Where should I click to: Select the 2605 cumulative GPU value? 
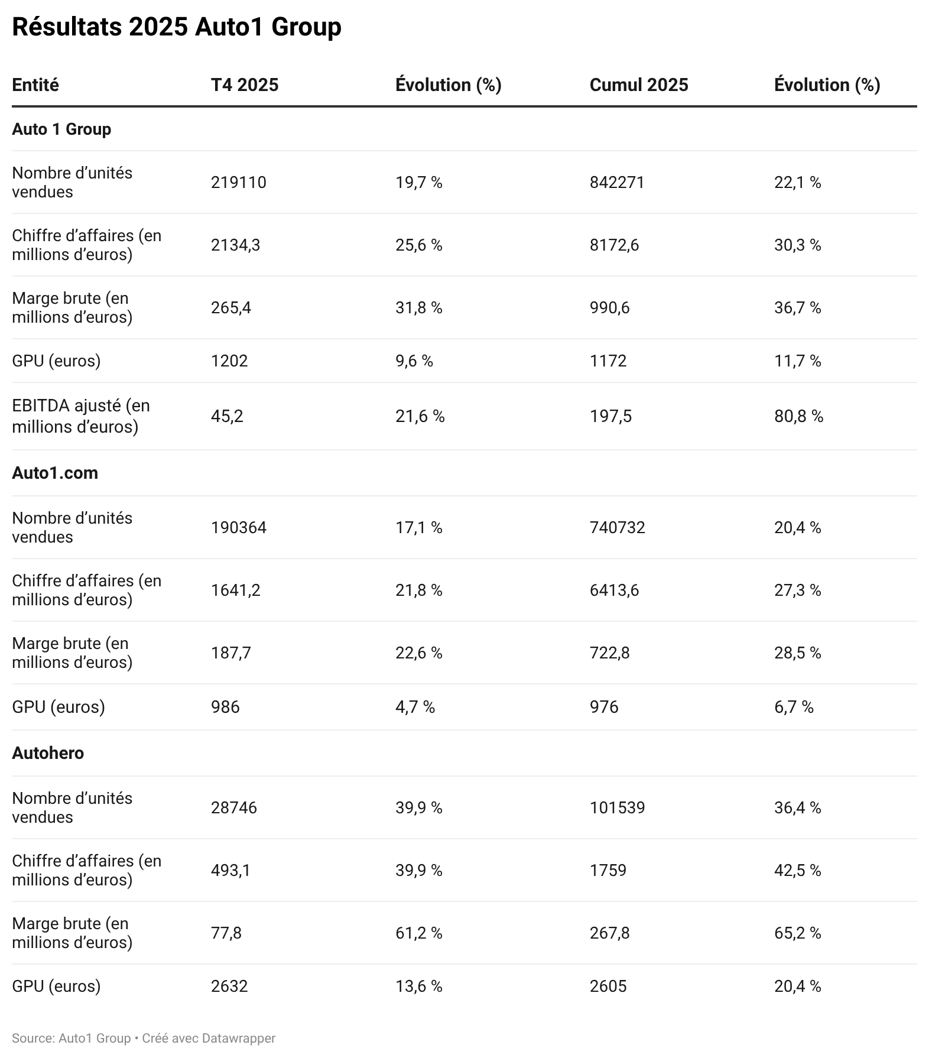(x=608, y=986)
